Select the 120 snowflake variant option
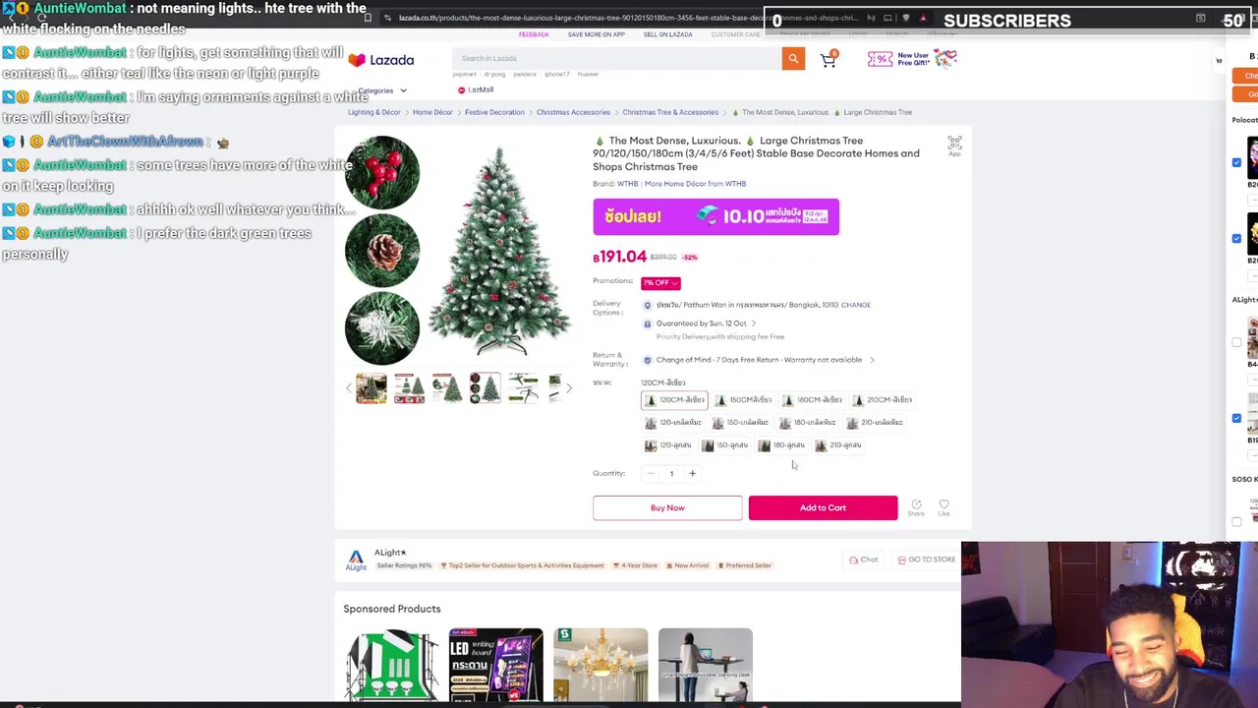The width and height of the screenshot is (1258, 708). (x=672, y=423)
